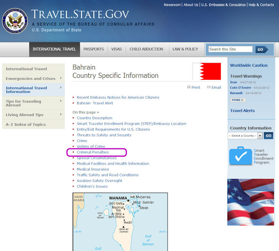This screenshot has width=279, height=251.
Task: Open the Child Abduction nav tab
Action: point(146,49)
